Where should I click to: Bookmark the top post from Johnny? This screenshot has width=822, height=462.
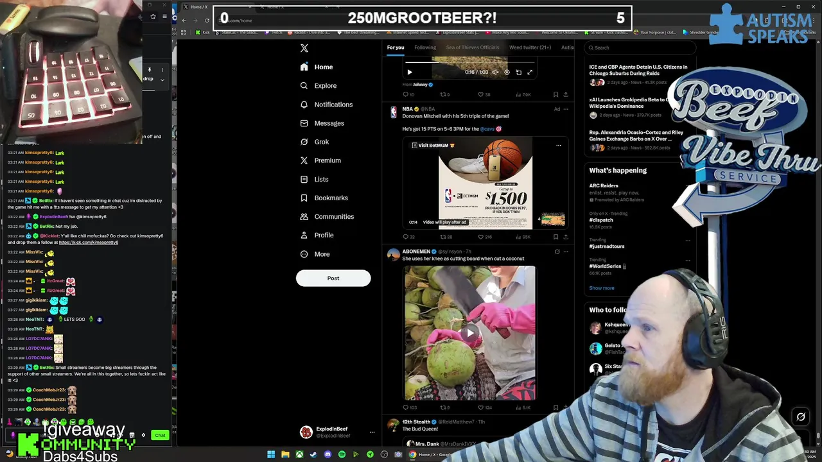[555, 94]
